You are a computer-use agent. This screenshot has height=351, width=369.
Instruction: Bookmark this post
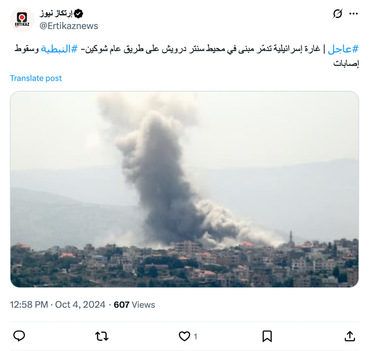tap(267, 336)
